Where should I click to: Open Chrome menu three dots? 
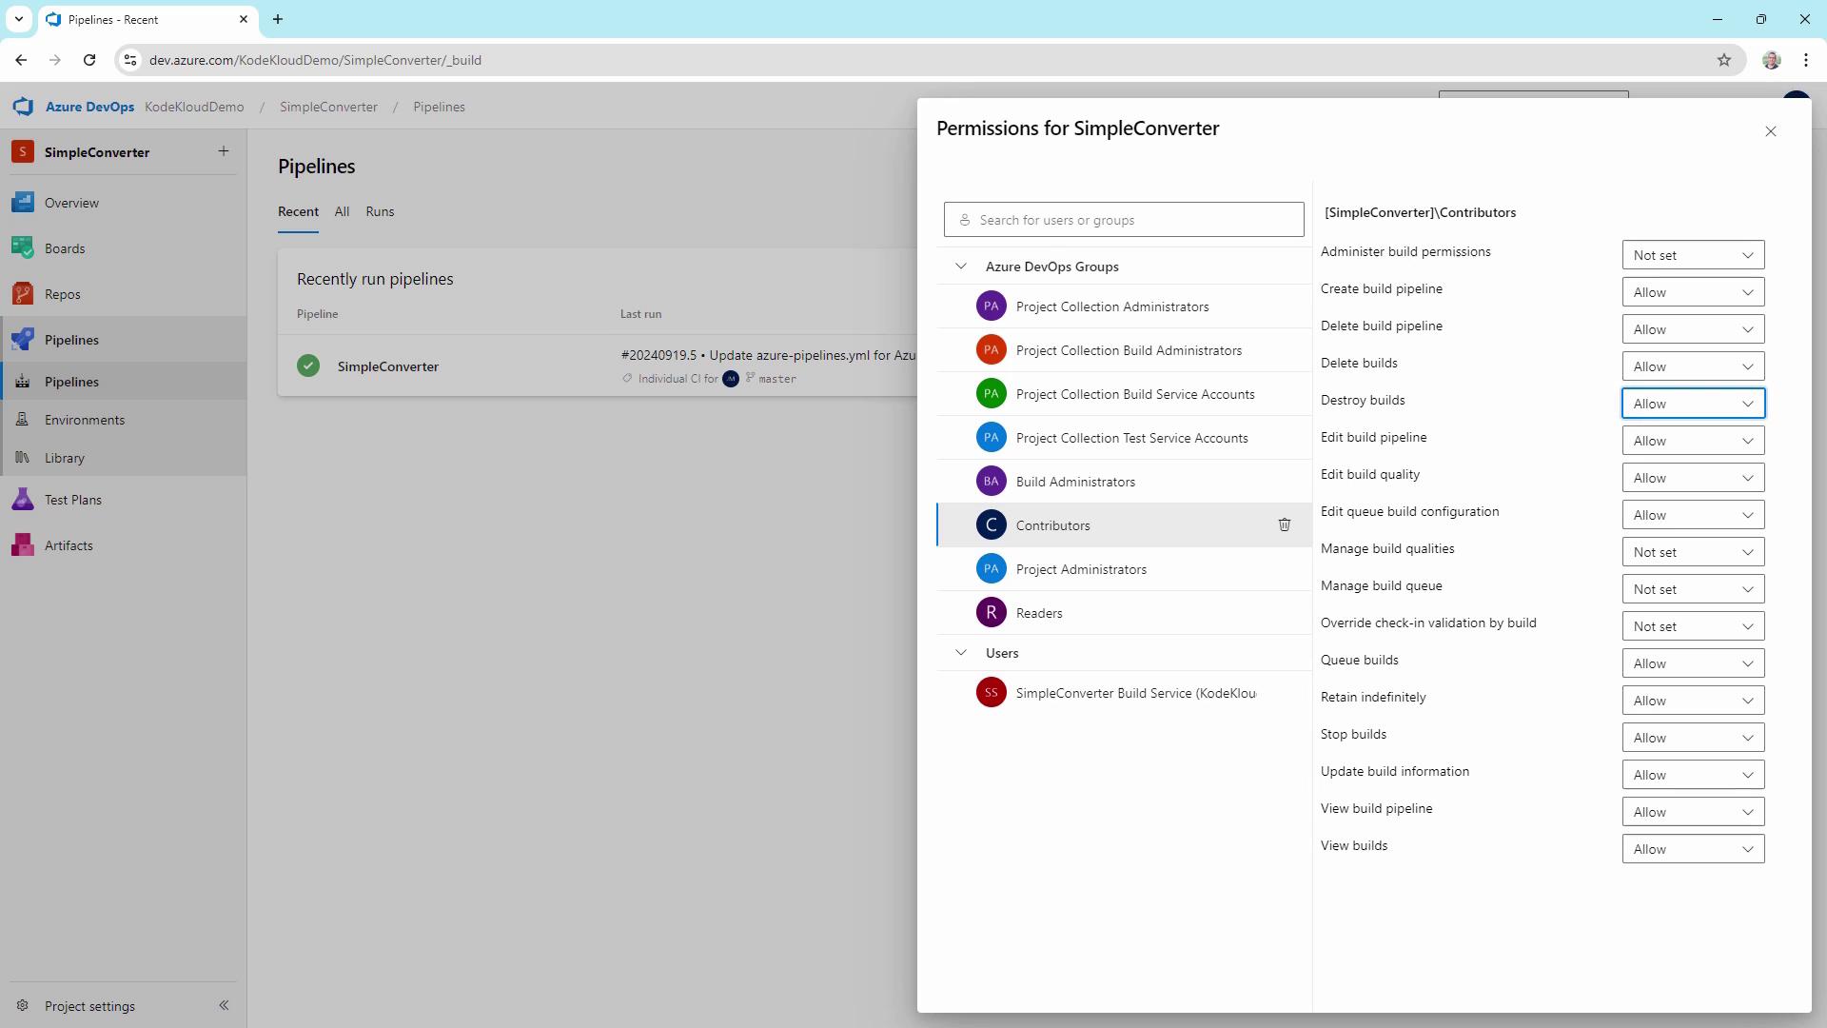[x=1806, y=60]
